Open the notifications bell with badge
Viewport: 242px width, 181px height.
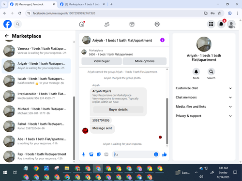[x=221, y=24]
